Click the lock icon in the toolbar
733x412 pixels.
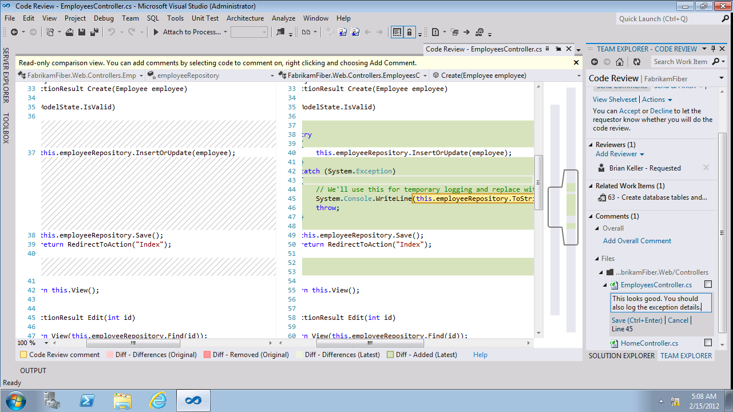pyautogui.click(x=409, y=33)
